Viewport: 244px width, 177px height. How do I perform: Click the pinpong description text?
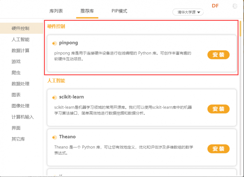point(123,56)
